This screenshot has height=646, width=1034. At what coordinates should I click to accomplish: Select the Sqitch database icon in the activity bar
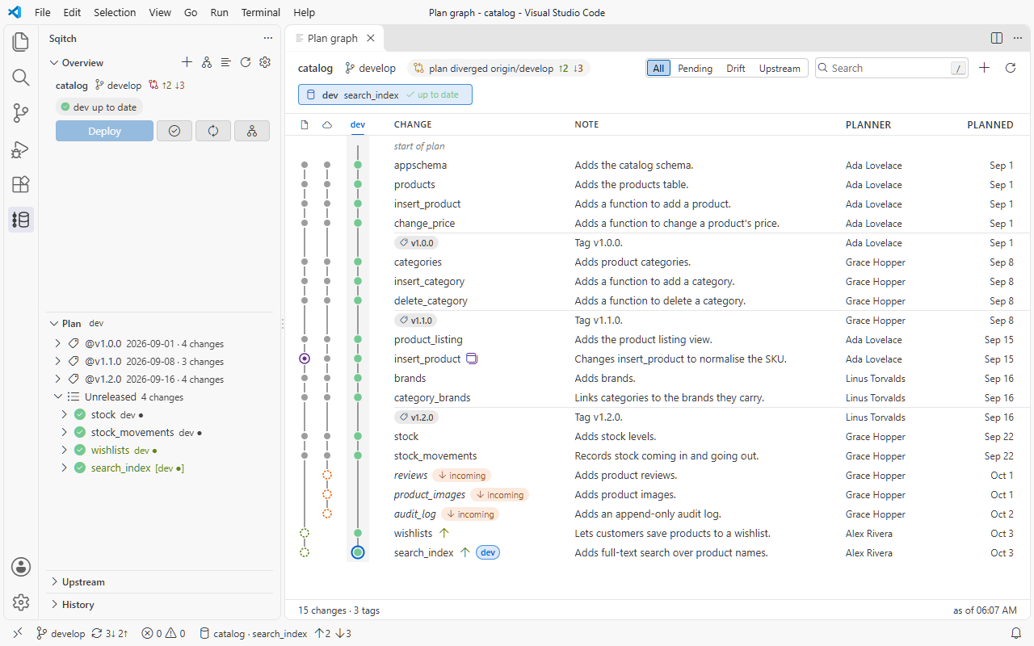pyautogui.click(x=21, y=220)
